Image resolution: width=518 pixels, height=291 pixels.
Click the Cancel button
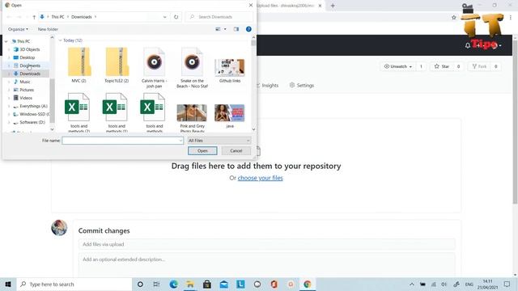(236, 151)
